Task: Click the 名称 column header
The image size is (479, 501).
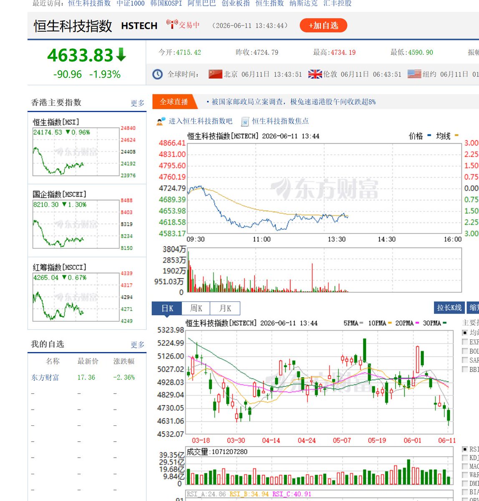Action: click(53, 362)
